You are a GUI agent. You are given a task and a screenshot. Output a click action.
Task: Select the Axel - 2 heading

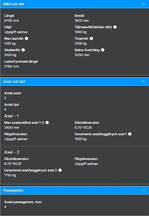tap(12, 152)
